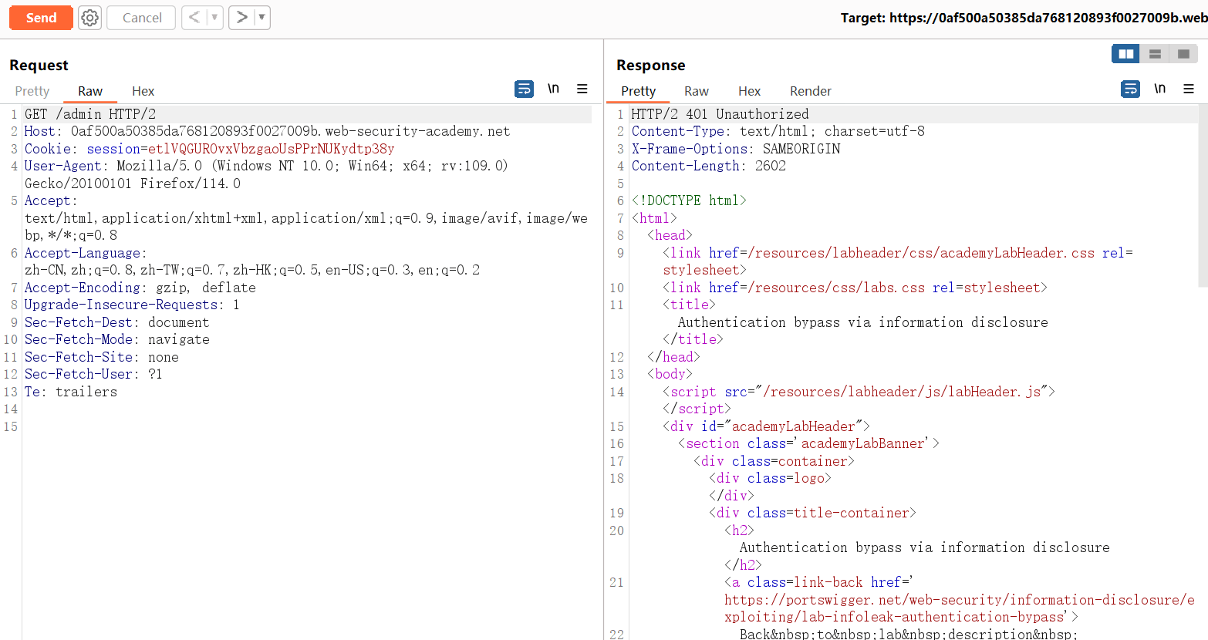Expand the forward history dropdown arrow

pyautogui.click(x=262, y=18)
